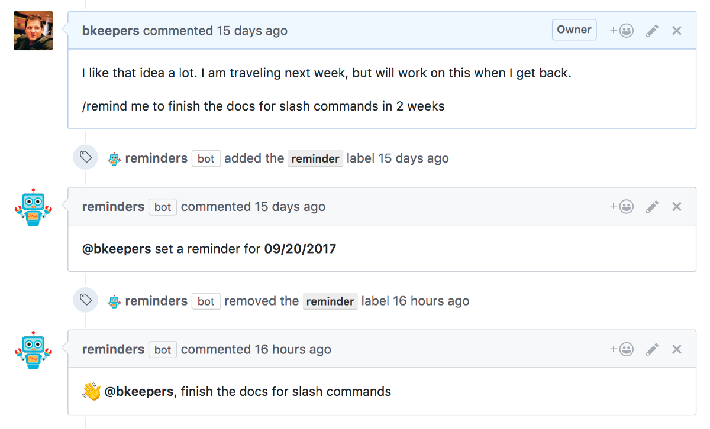Viewport: 710px width, 429px height.
Task: Delete bkeepers' comment with X icon
Action: click(677, 31)
